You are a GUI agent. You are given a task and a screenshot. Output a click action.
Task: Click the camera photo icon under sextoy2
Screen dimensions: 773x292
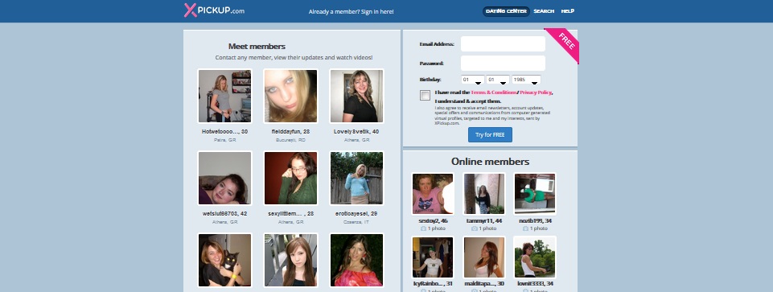click(423, 229)
